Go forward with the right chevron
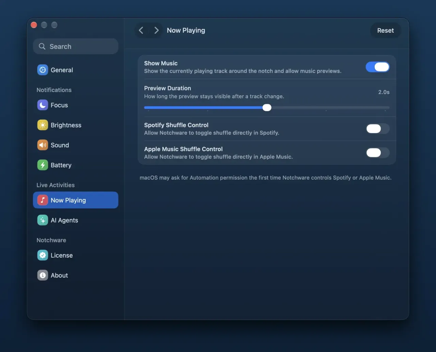Viewport: 436px width, 352px height. click(x=156, y=30)
